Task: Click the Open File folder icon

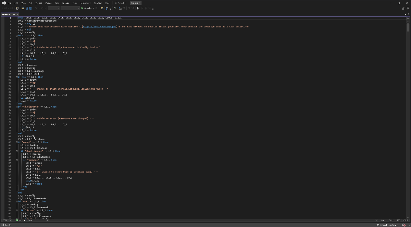Action: (23, 8)
